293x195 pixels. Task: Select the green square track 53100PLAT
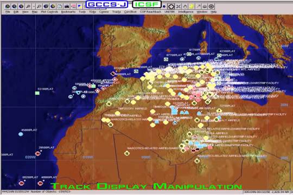tap(37, 93)
